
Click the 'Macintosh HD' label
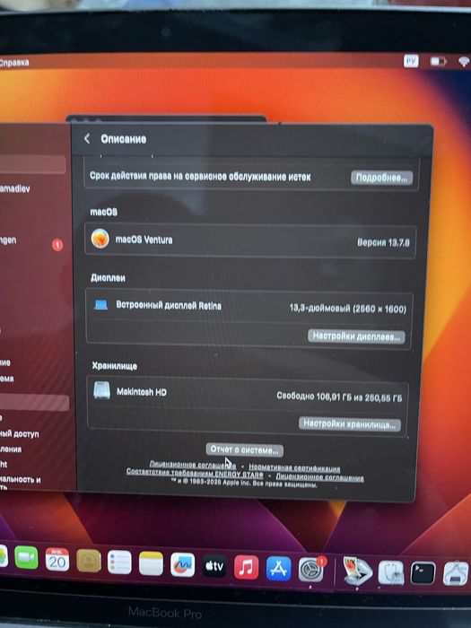coord(142,392)
